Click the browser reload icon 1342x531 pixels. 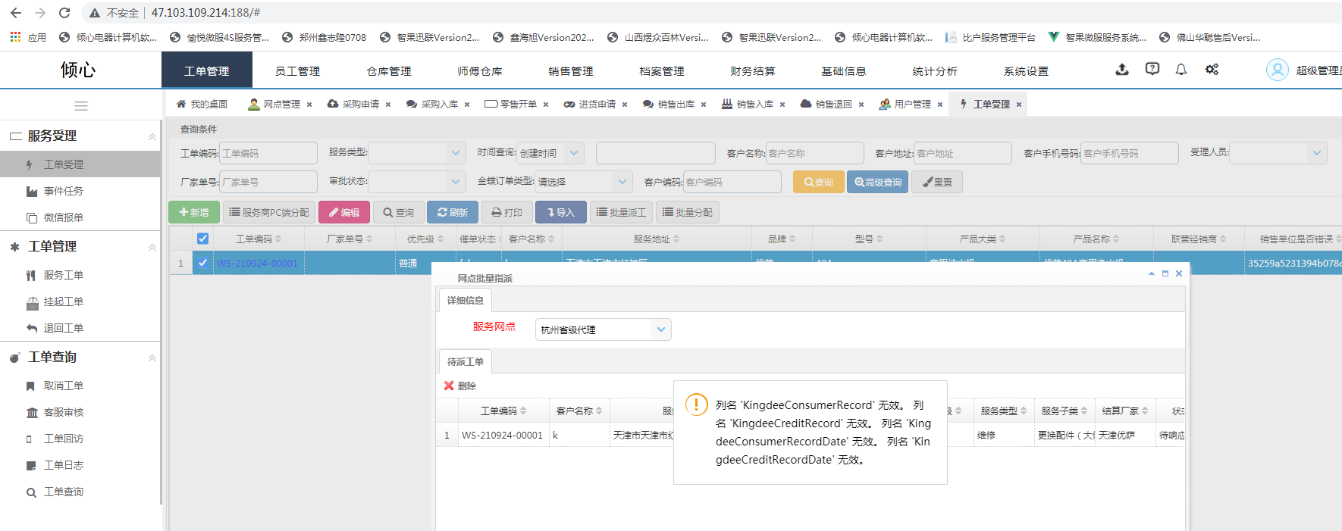[64, 13]
